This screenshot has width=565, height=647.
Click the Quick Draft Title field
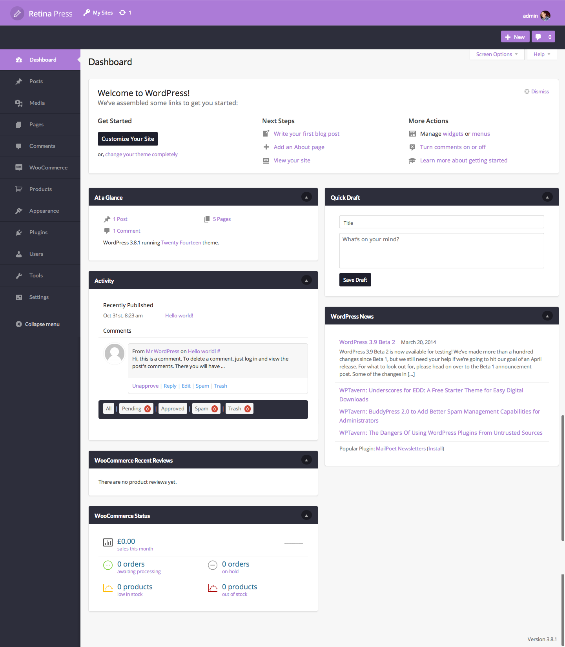[441, 222]
